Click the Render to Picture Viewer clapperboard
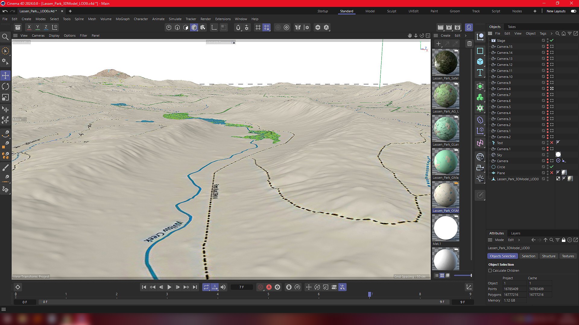The height and width of the screenshot is (325, 579). pos(449,27)
